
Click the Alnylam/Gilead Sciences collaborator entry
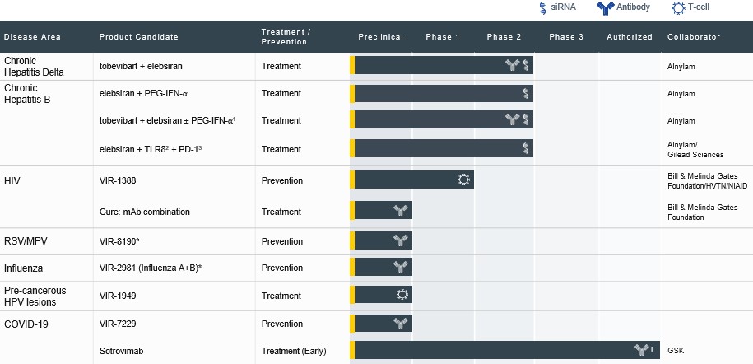(x=695, y=149)
